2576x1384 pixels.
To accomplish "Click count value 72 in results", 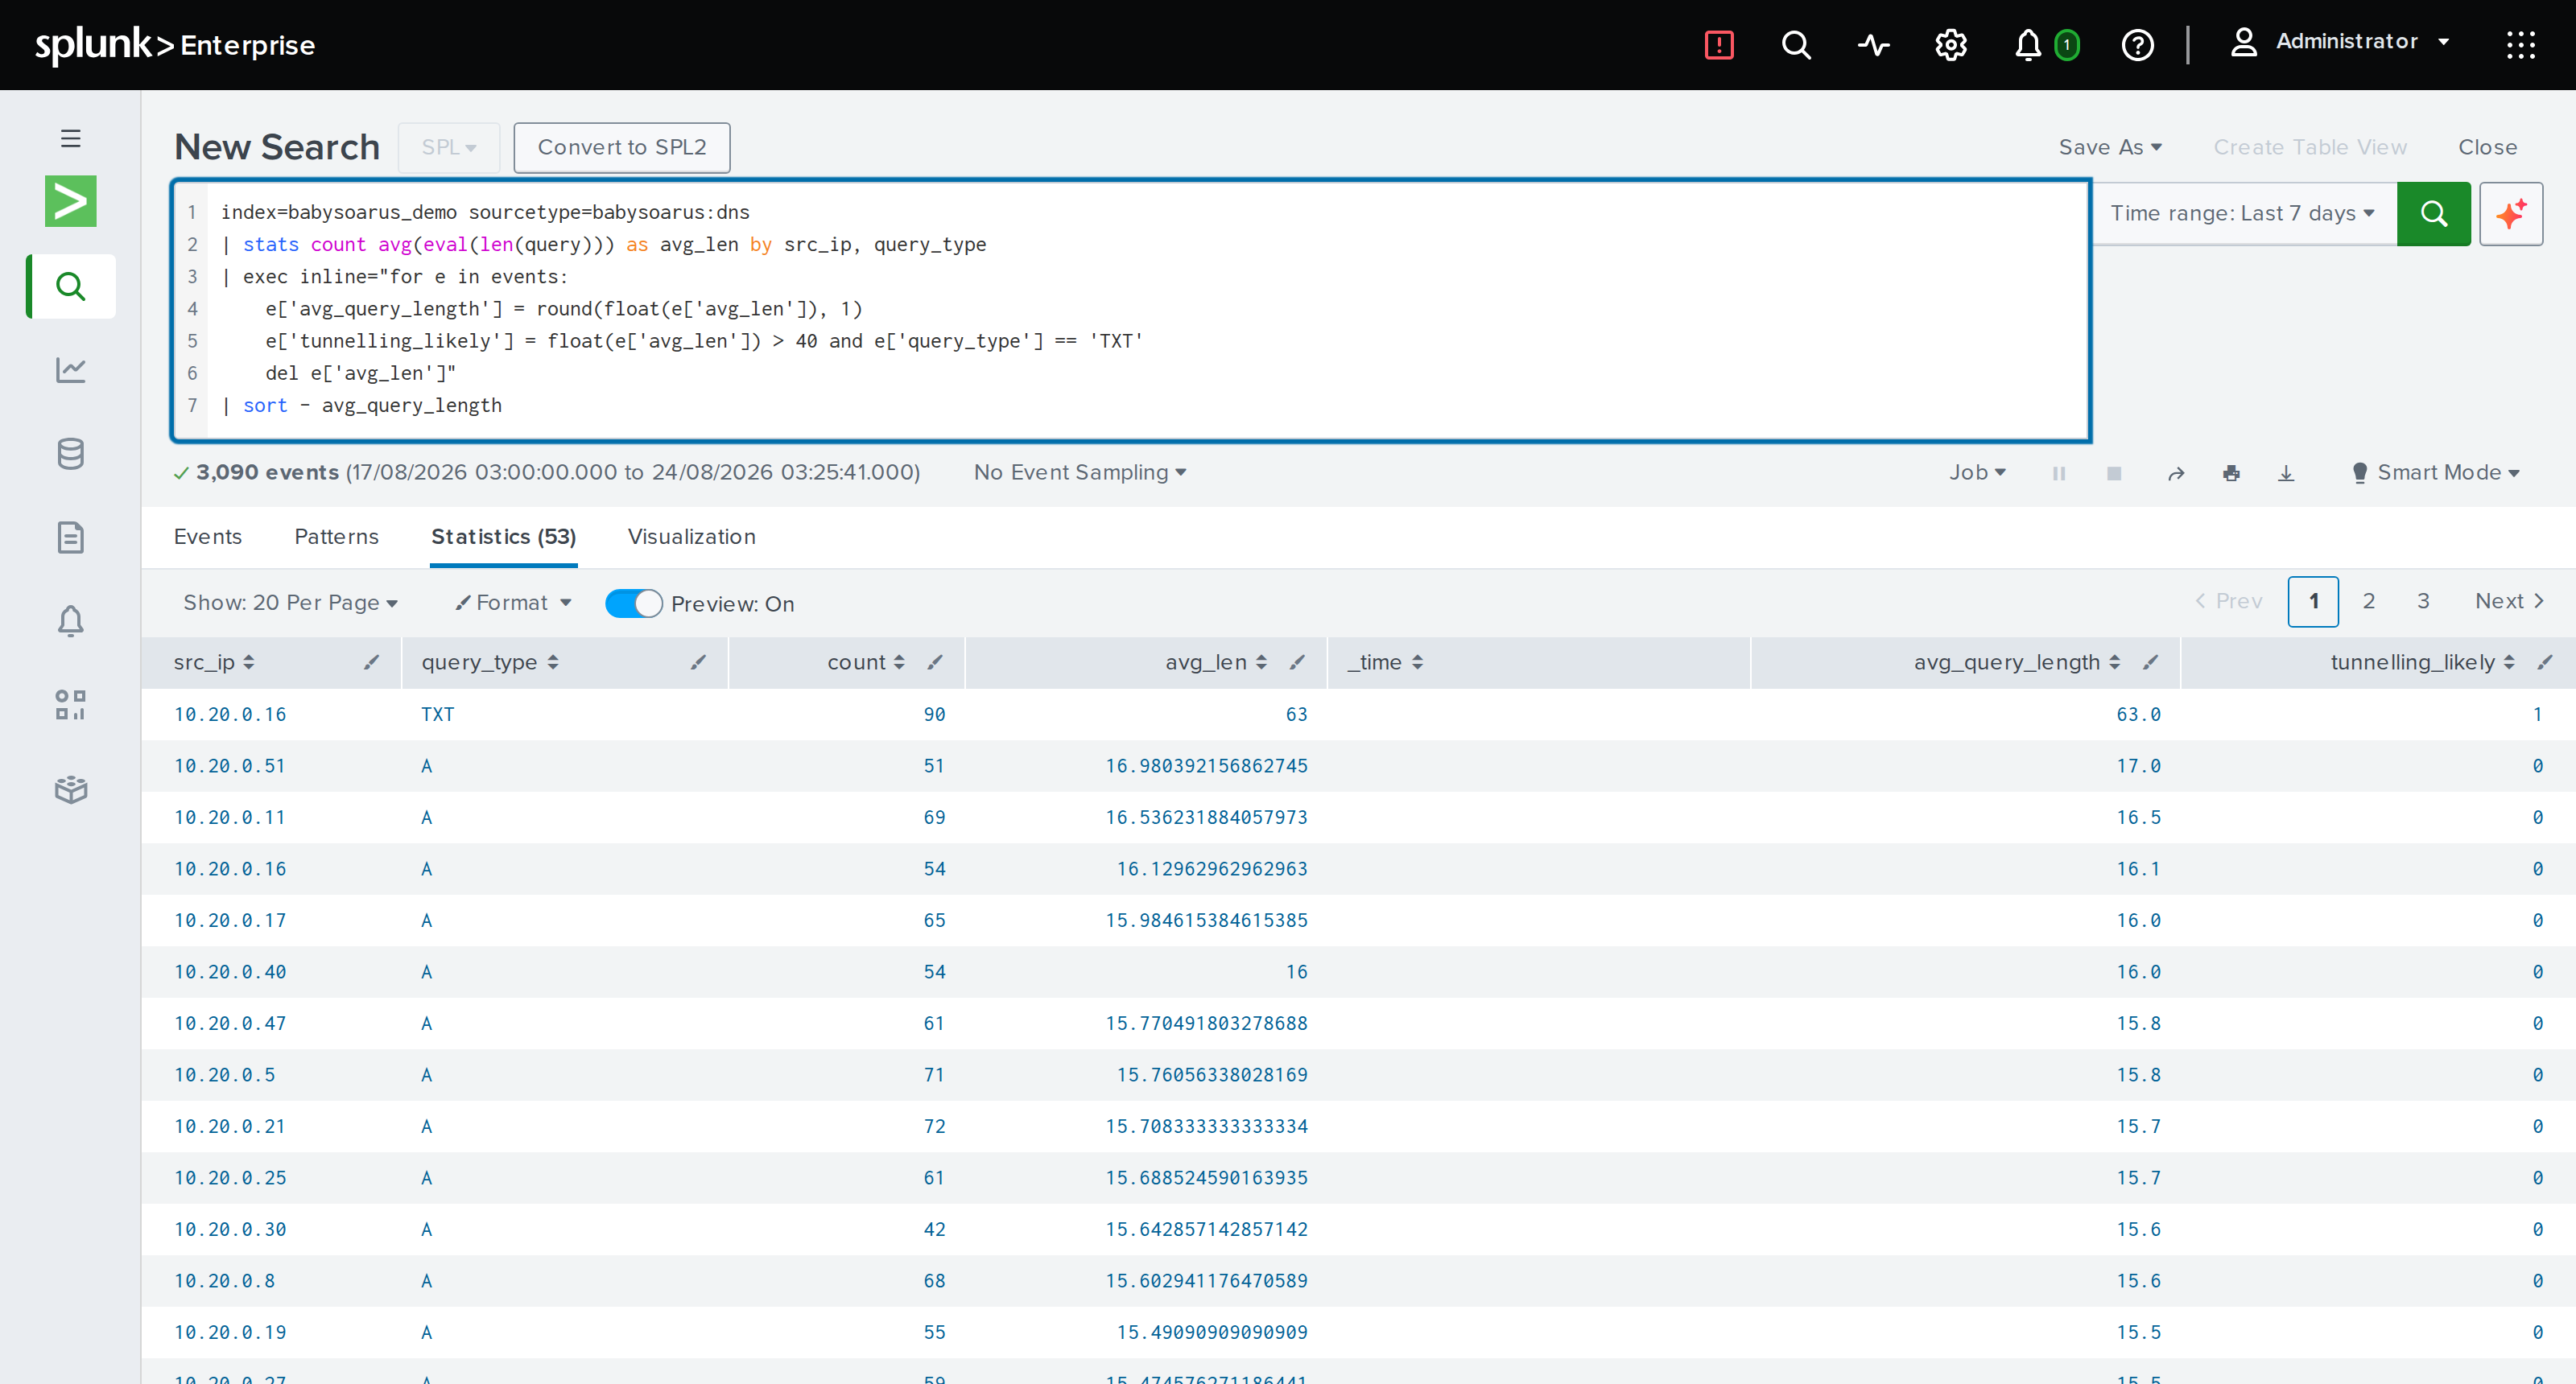I will tap(934, 1127).
